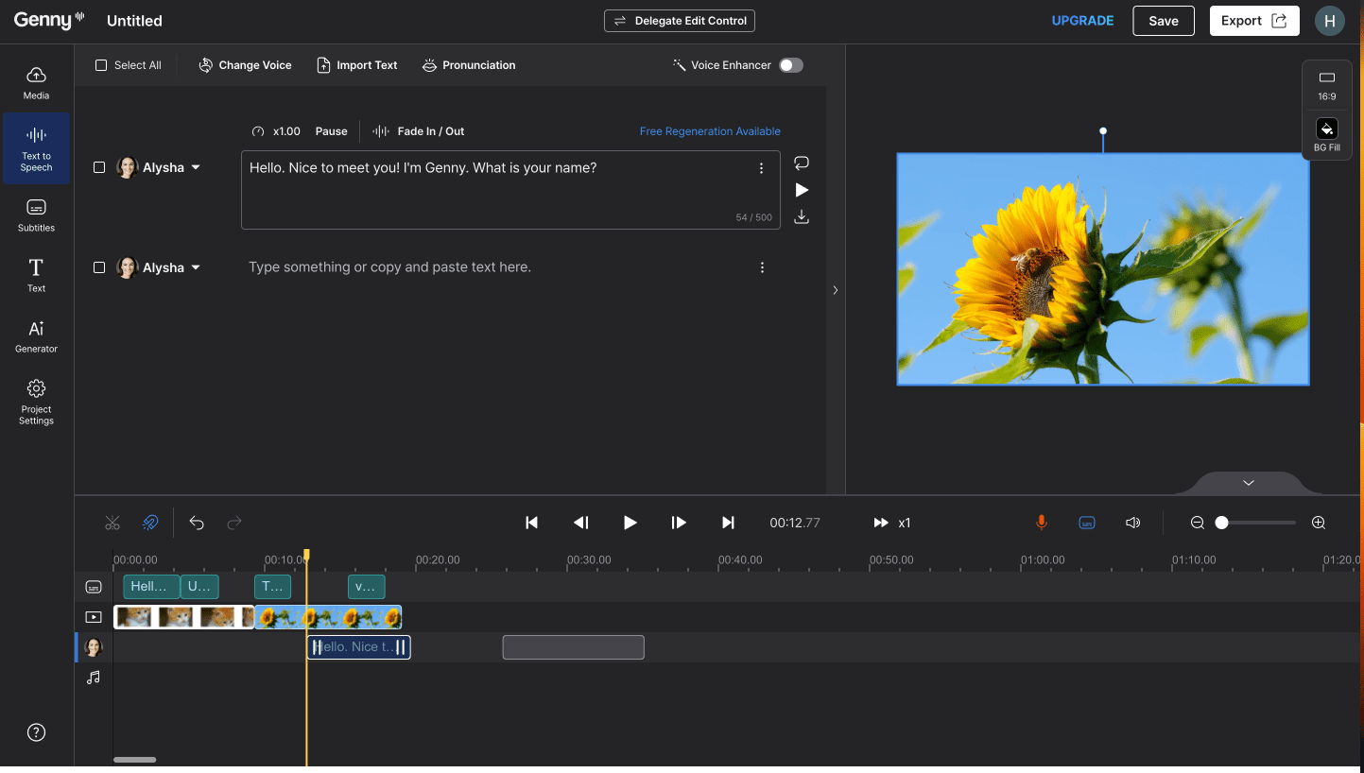Image resolution: width=1364 pixels, height=773 pixels.
Task: Collapse the video preview panel
Action: click(1248, 482)
